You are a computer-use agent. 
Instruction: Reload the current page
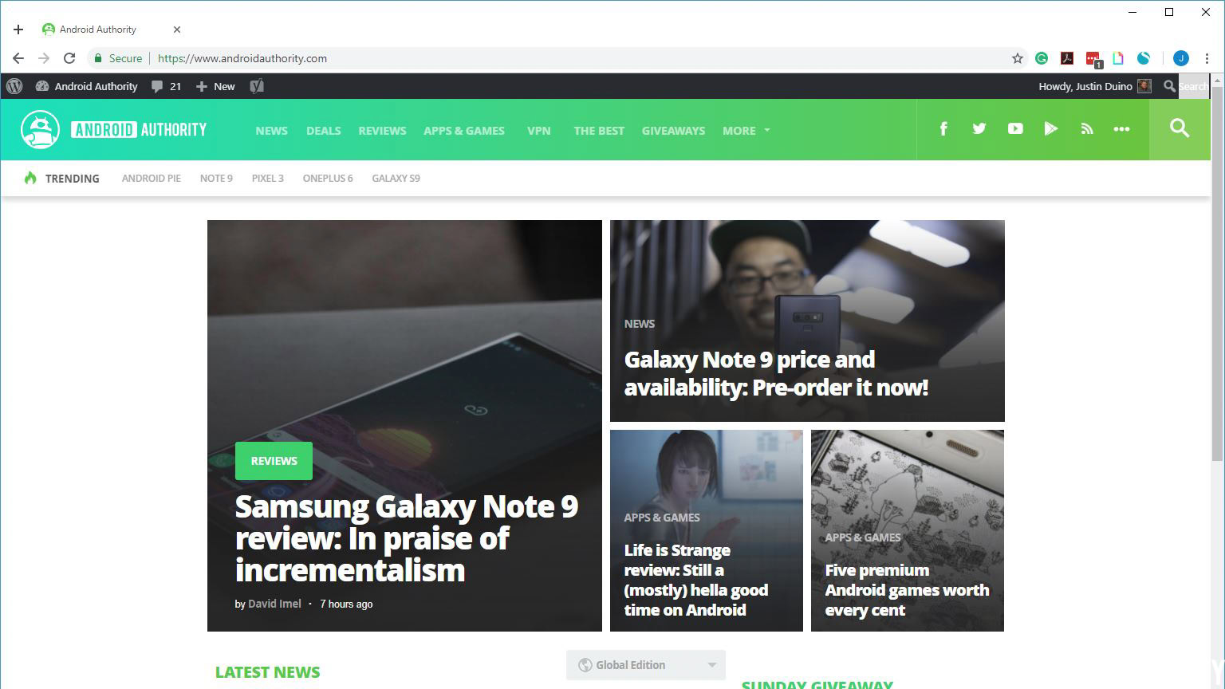click(x=69, y=58)
